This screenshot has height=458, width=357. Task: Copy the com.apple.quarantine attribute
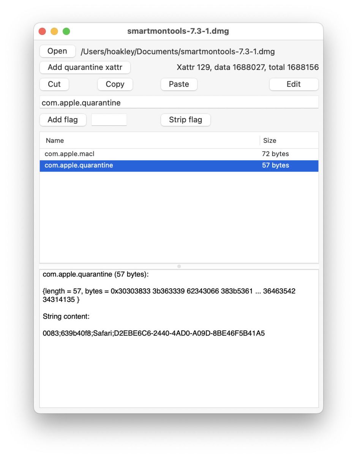click(115, 84)
